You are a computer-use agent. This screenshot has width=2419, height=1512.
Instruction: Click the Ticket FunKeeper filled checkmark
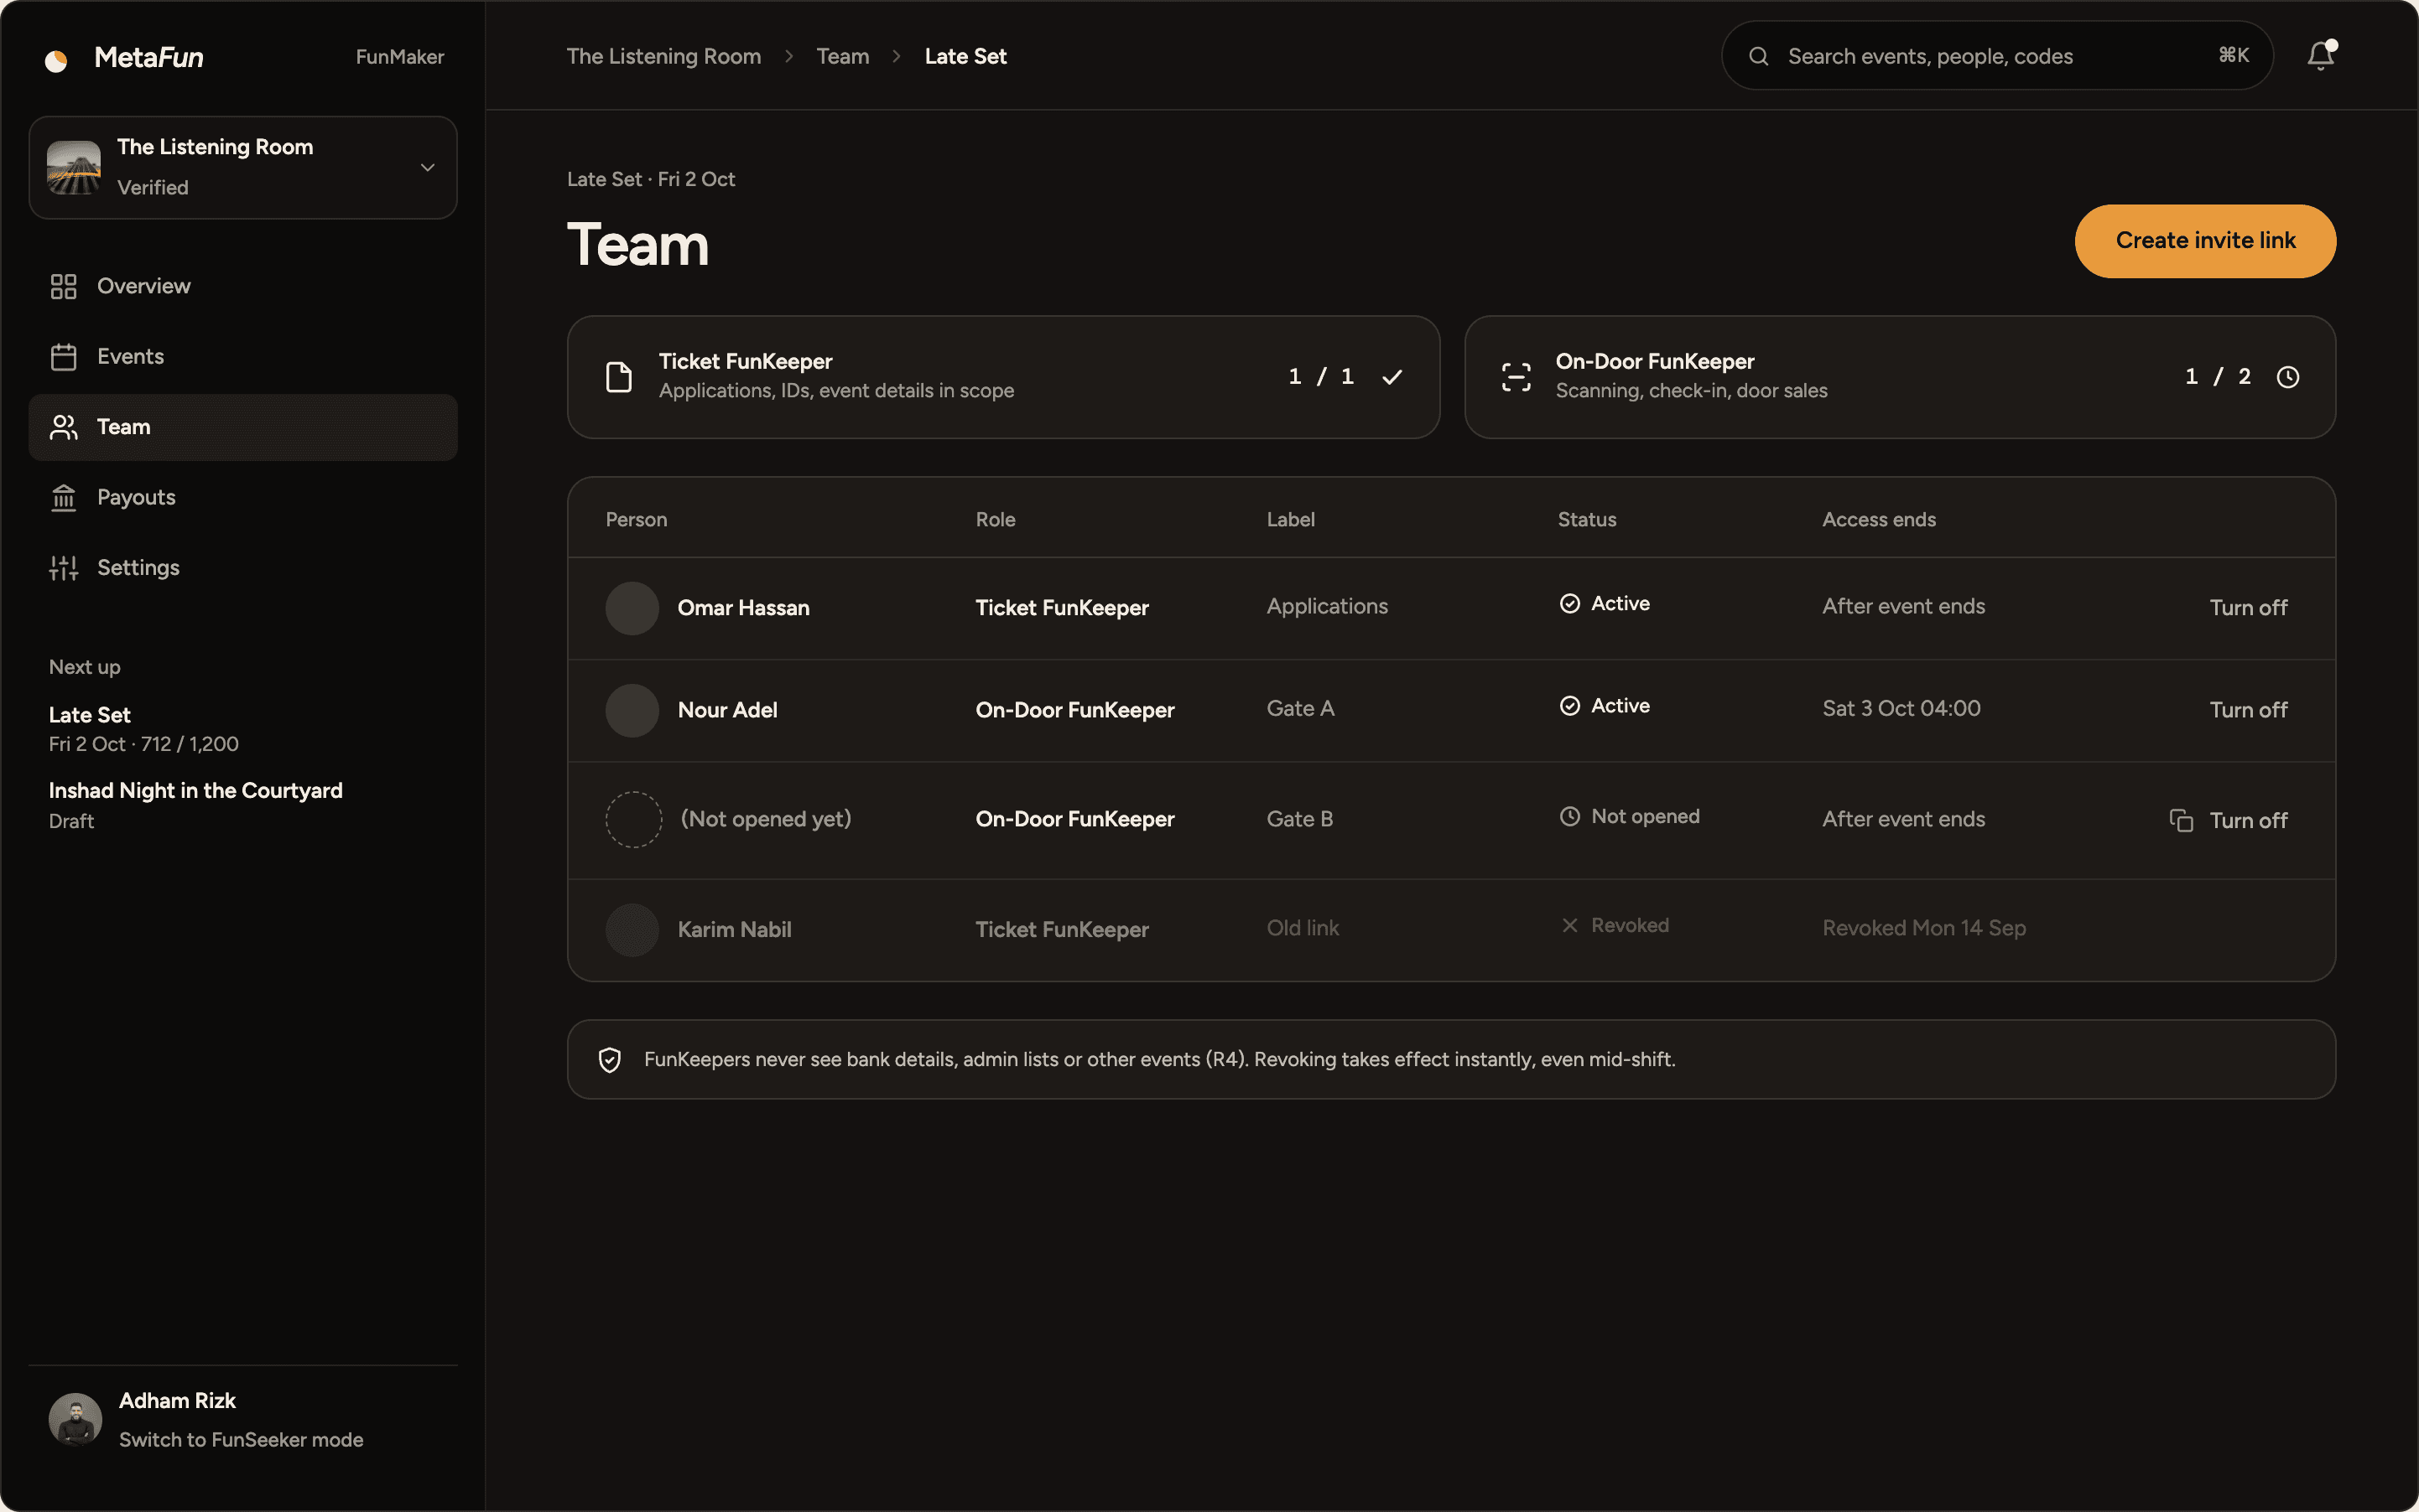click(x=1392, y=377)
